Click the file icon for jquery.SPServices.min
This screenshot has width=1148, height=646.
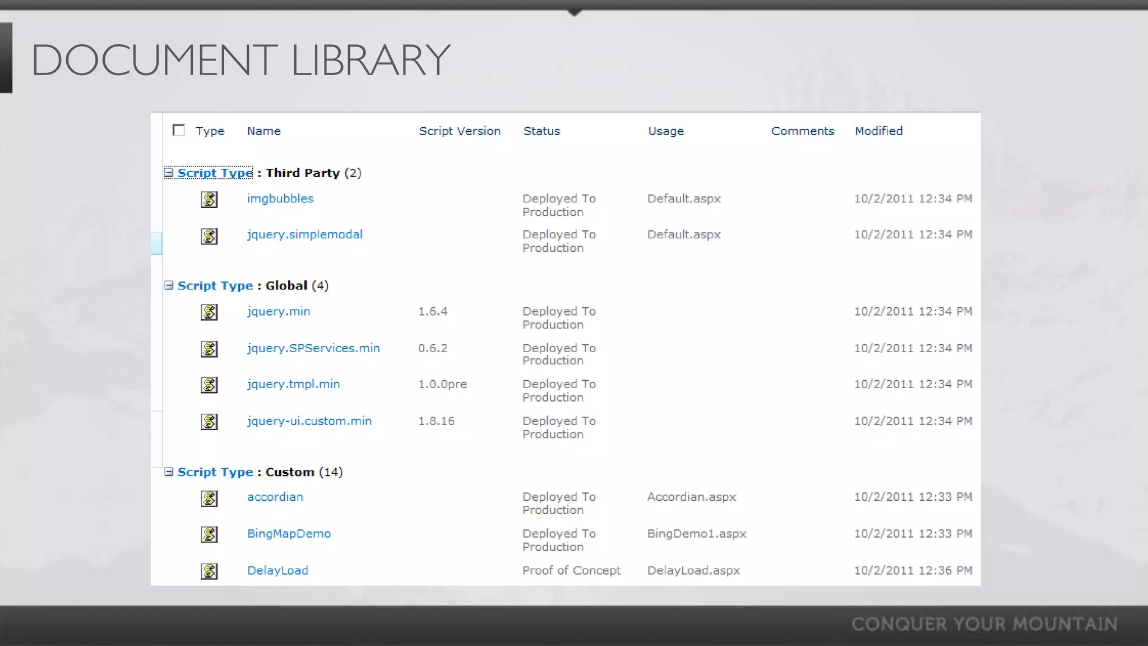pyautogui.click(x=209, y=349)
